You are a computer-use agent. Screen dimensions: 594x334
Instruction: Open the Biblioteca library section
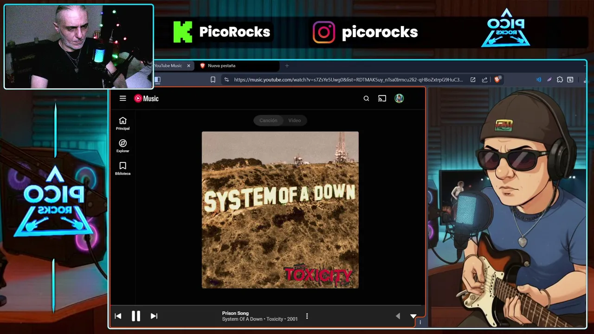[123, 169]
